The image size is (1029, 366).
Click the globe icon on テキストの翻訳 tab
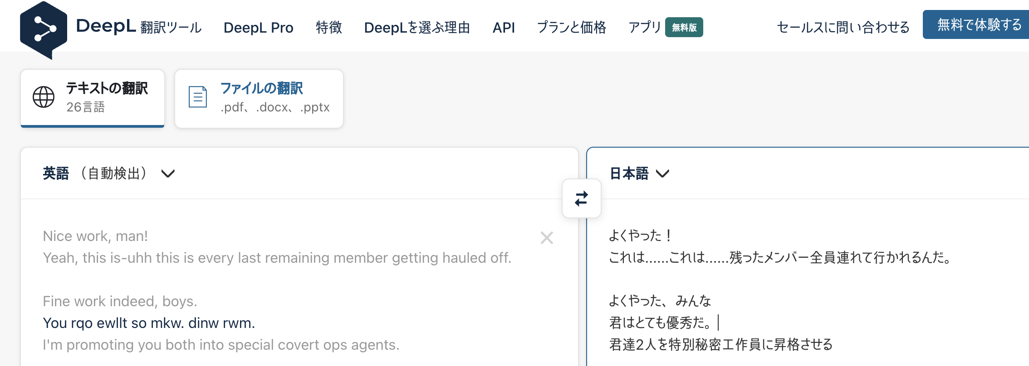pyautogui.click(x=44, y=97)
